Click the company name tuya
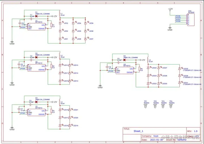204x144 pixels. click(x=156, y=136)
